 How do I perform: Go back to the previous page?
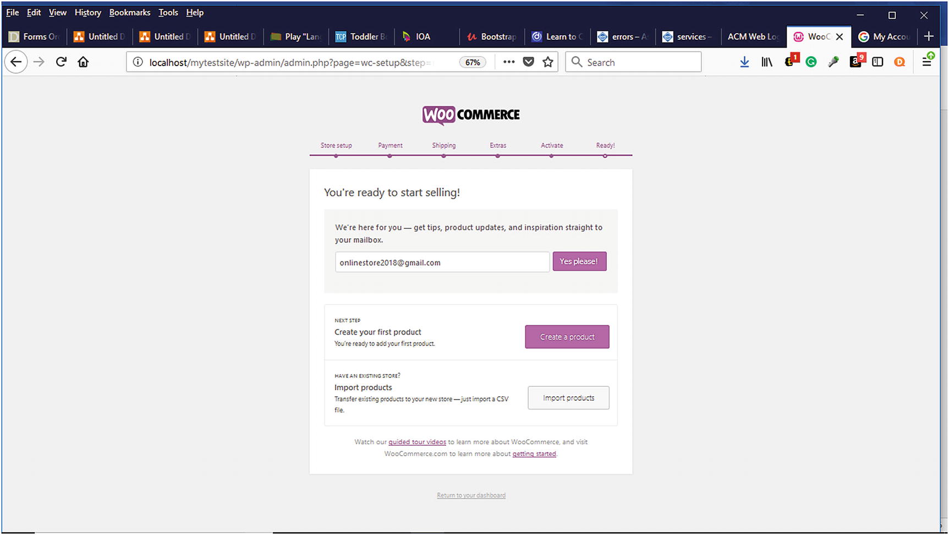click(x=16, y=62)
